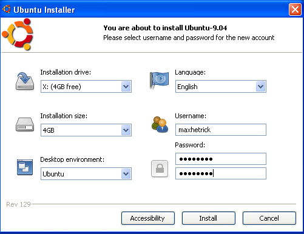
Task: Focus the Username field containing maxhetrick
Action: click(x=221, y=130)
